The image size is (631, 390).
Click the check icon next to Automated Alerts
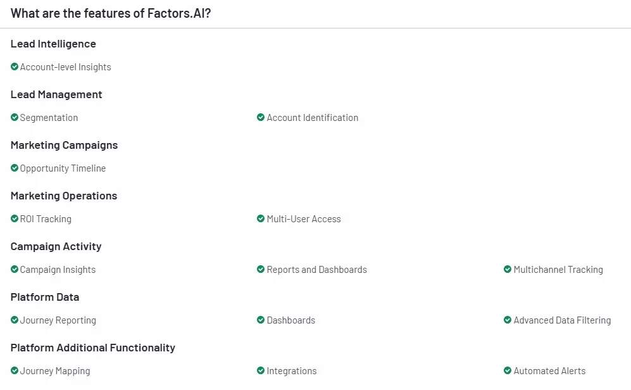[508, 370]
